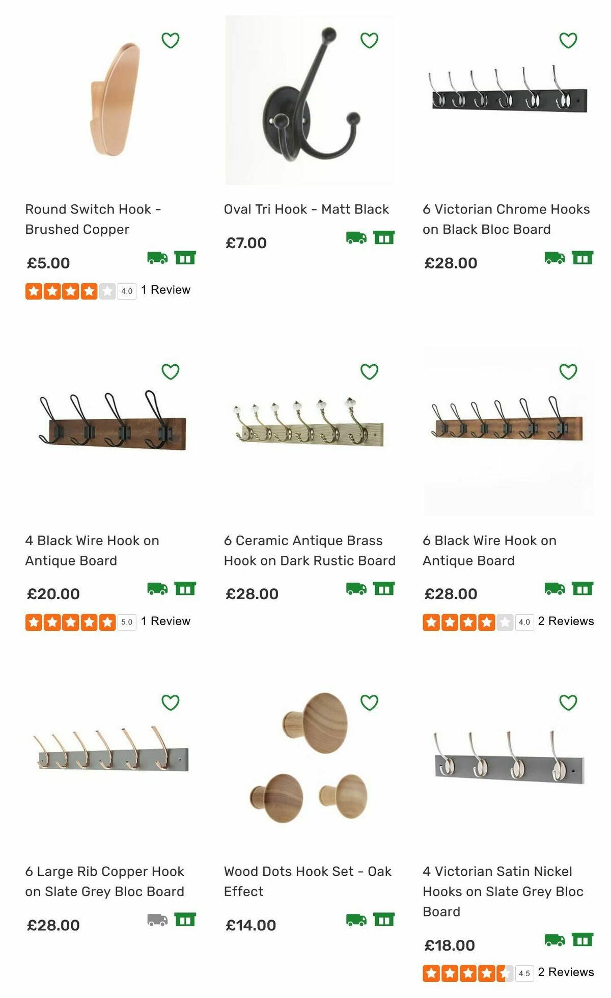Open the Oval Tri Hook - Matt Black product page
611x998 pixels.
point(307,209)
